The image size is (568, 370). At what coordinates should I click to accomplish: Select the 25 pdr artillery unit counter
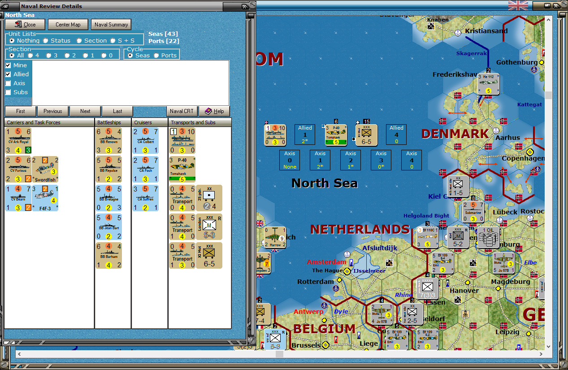coord(209,198)
